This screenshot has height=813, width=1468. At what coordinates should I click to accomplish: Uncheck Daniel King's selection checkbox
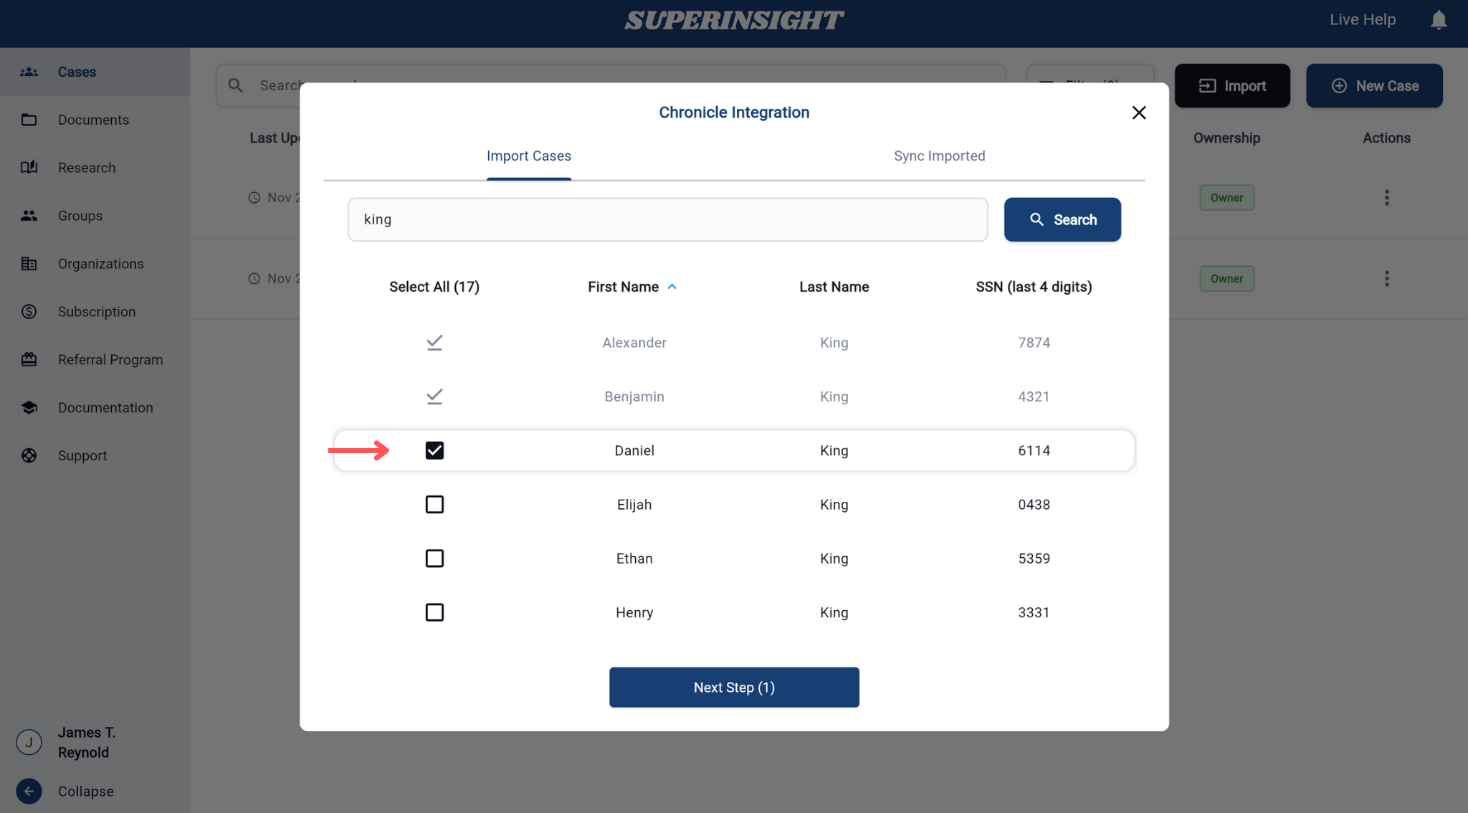click(434, 450)
